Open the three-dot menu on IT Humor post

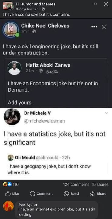95,4
